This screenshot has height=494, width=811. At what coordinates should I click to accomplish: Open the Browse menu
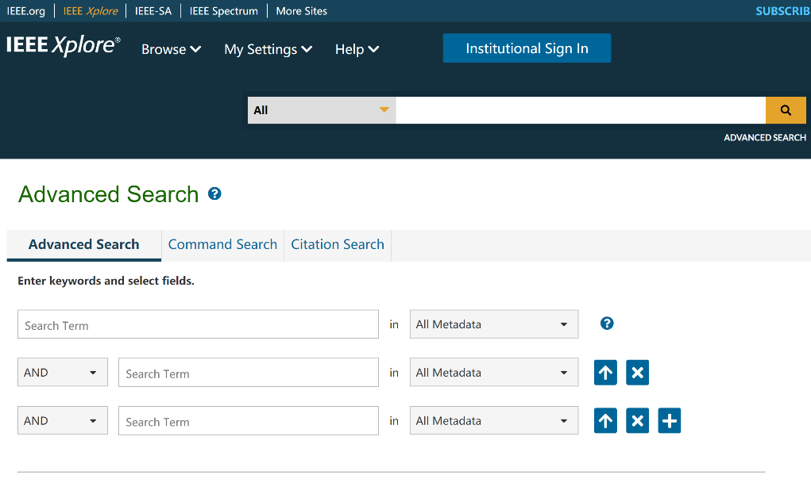tap(171, 49)
